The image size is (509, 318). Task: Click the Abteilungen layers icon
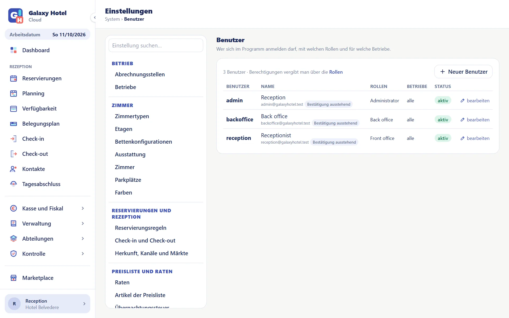[x=14, y=239]
